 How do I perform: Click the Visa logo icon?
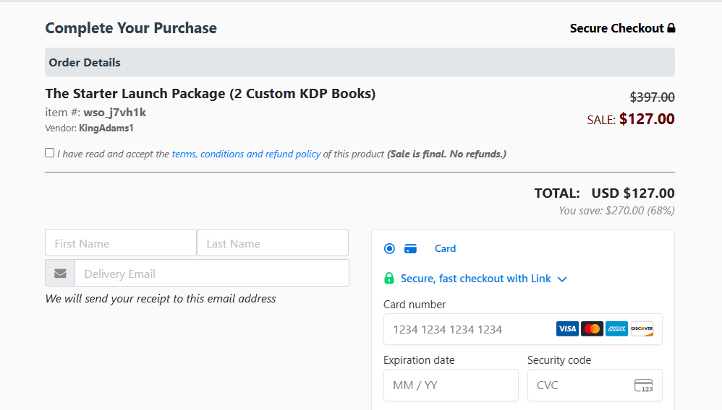click(567, 329)
